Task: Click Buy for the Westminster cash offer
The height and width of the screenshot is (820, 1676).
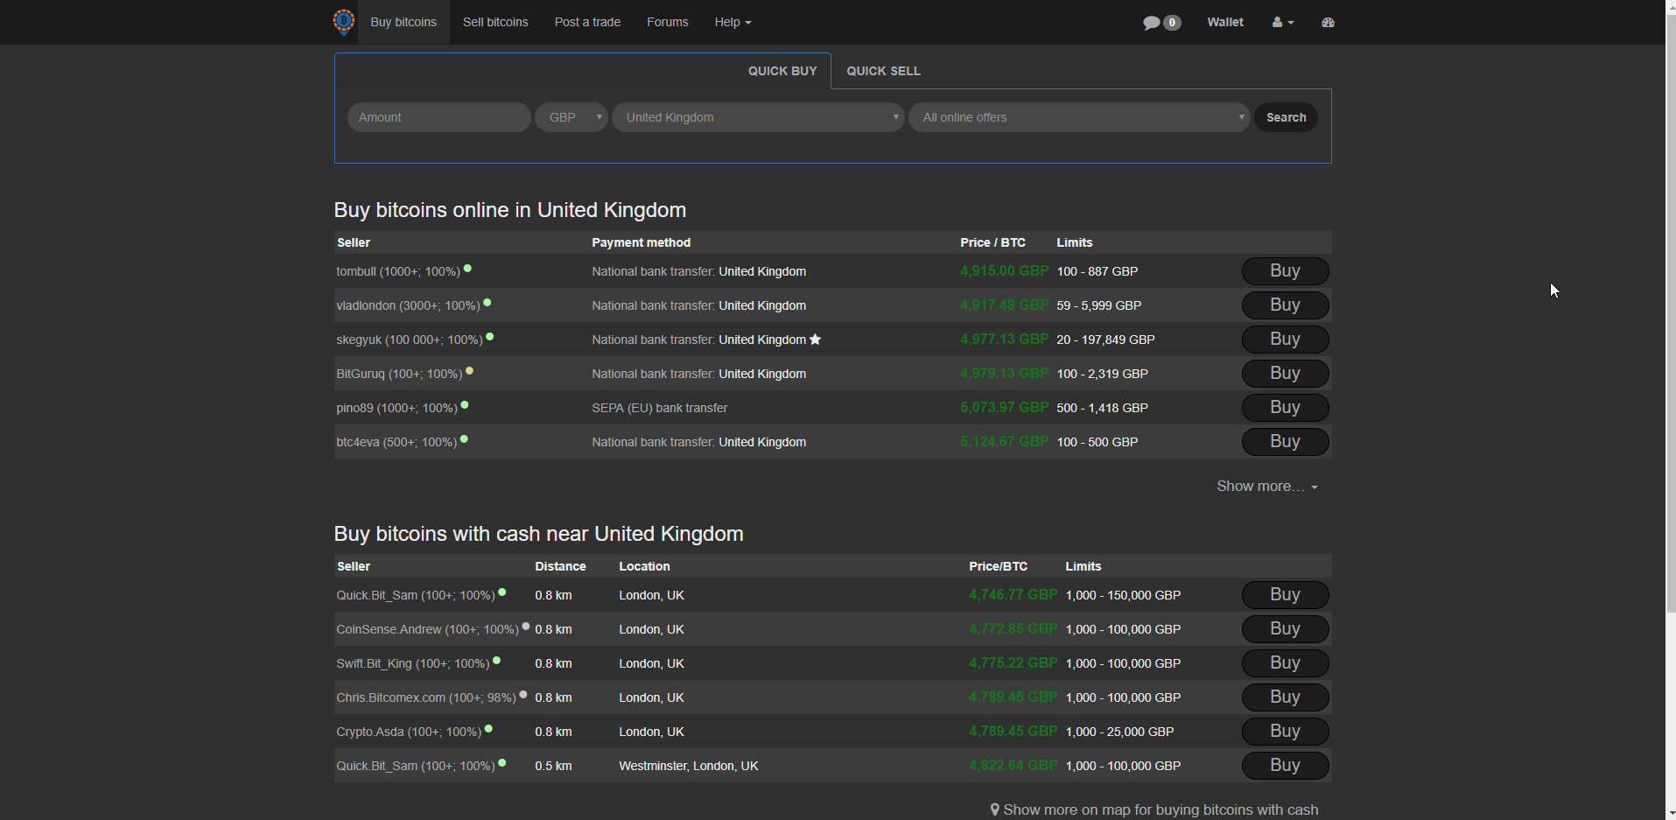Action: (x=1285, y=766)
